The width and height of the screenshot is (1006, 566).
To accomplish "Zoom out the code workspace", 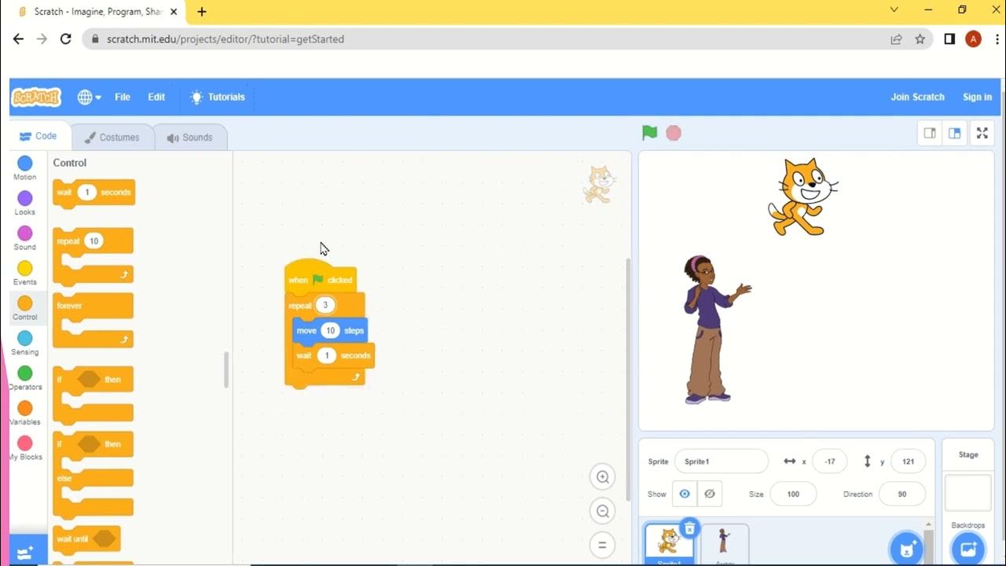I will click(x=603, y=511).
